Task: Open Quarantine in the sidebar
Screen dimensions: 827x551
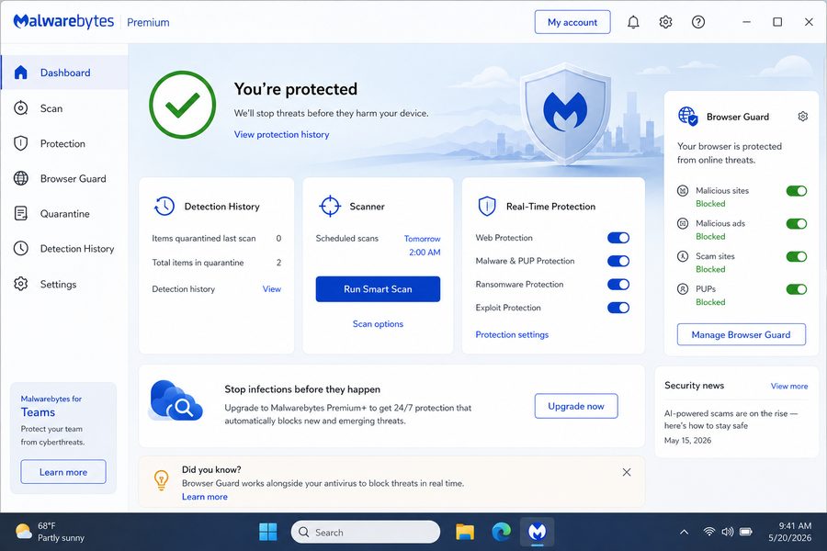Action: click(64, 214)
